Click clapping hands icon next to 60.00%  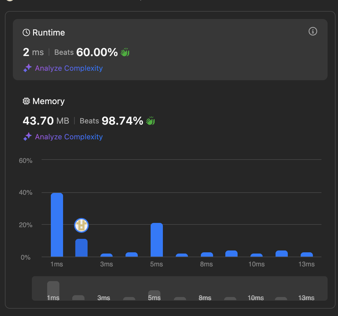pos(125,52)
